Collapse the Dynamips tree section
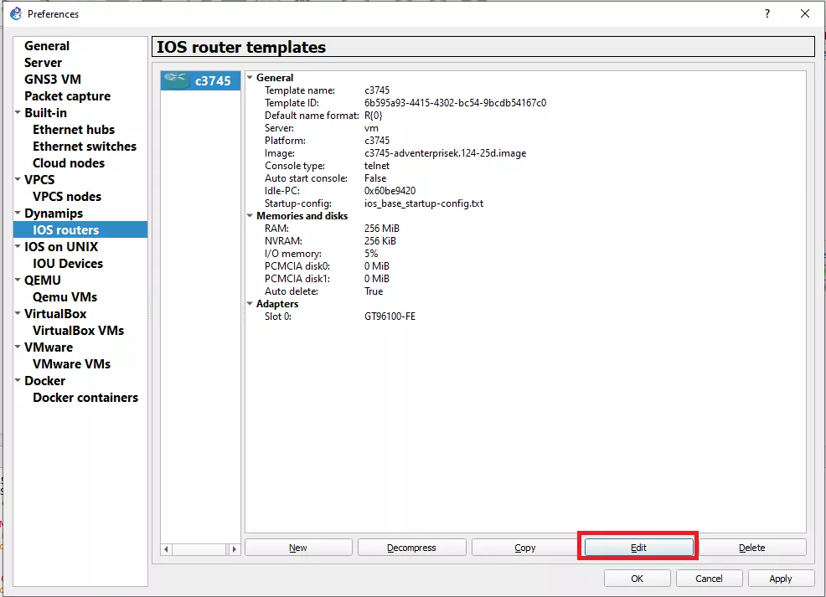This screenshot has width=826, height=597. [x=18, y=214]
